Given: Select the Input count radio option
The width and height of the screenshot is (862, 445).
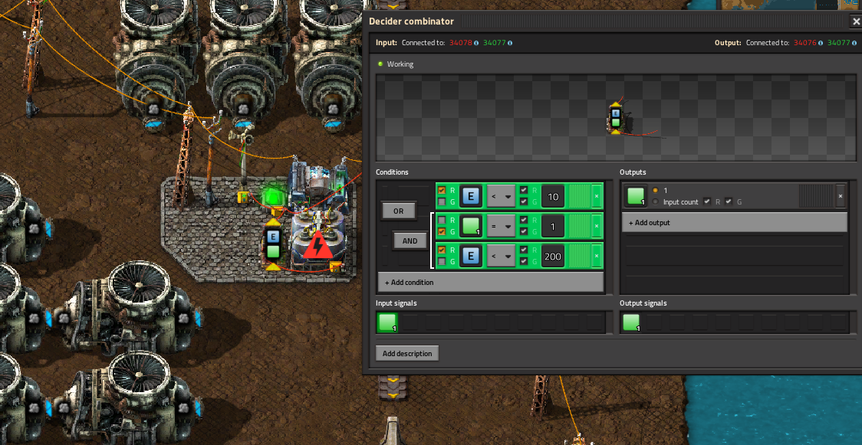Looking at the screenshot, I should click(655, 202).
